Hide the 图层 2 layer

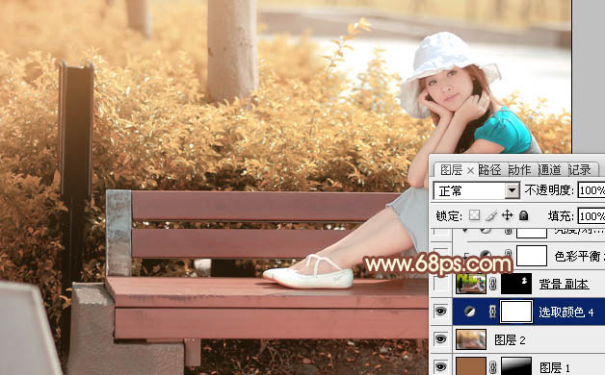coord(440,339)
